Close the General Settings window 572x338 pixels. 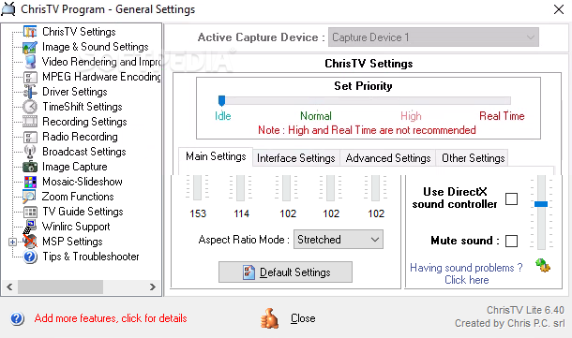[x=559, y=9]
